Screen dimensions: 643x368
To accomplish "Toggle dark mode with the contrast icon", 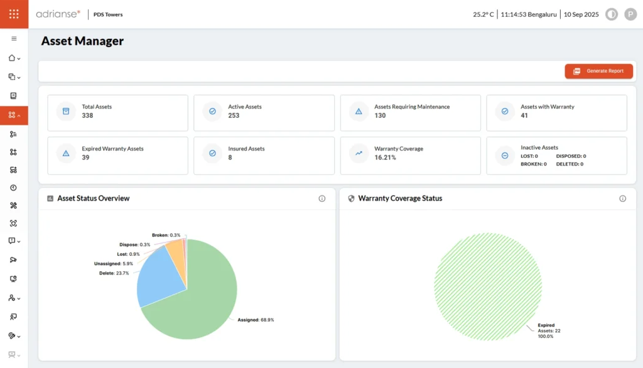I will [611, 14].
